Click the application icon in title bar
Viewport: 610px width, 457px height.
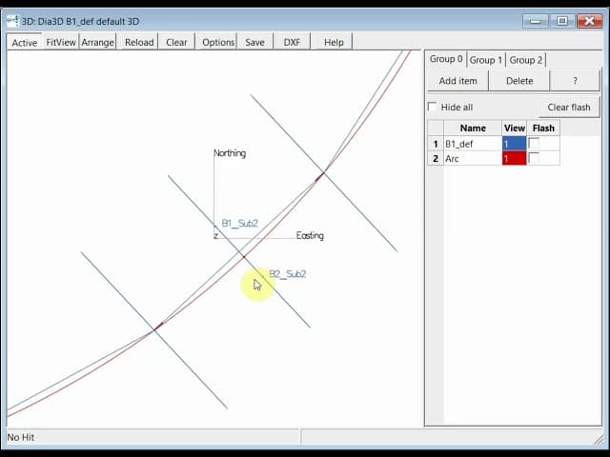click(12, 20)
